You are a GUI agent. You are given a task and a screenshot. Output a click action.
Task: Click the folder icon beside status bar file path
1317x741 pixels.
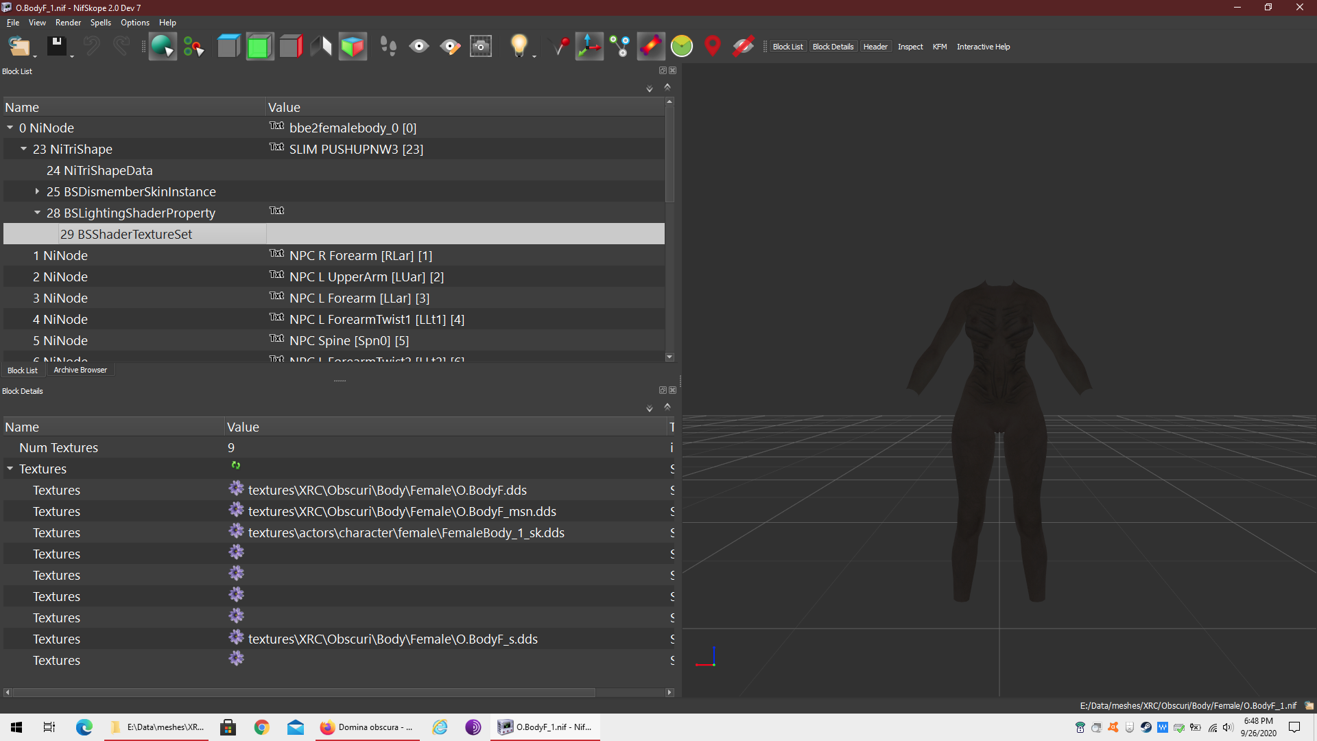point(1309,705)
